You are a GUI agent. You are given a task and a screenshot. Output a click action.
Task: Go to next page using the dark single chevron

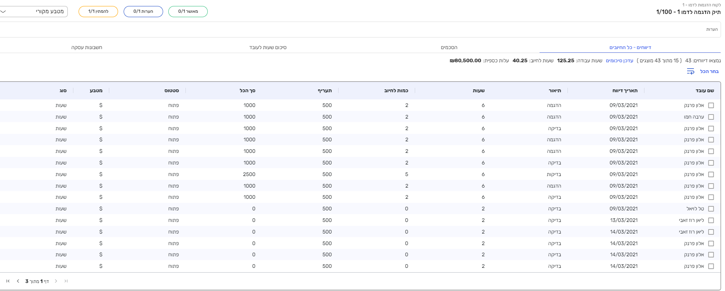18,281
